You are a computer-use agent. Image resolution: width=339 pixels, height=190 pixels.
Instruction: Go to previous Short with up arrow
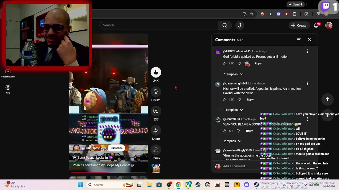327,99
